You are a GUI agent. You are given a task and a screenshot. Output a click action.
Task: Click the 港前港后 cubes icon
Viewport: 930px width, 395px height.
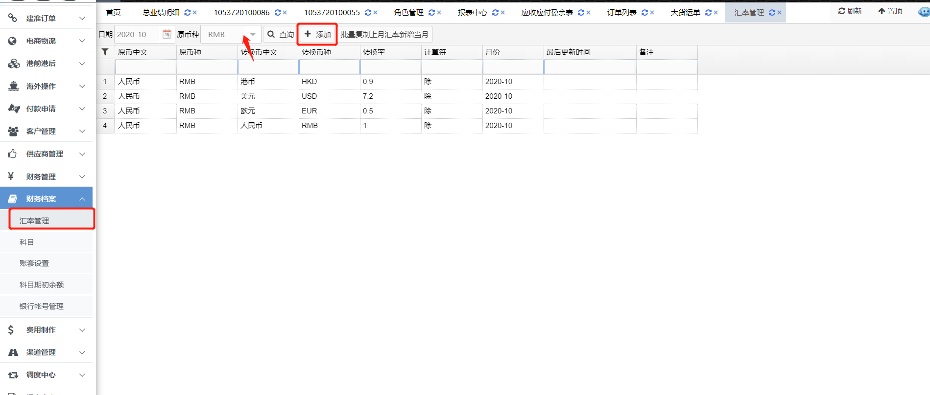tap(14, 64)
